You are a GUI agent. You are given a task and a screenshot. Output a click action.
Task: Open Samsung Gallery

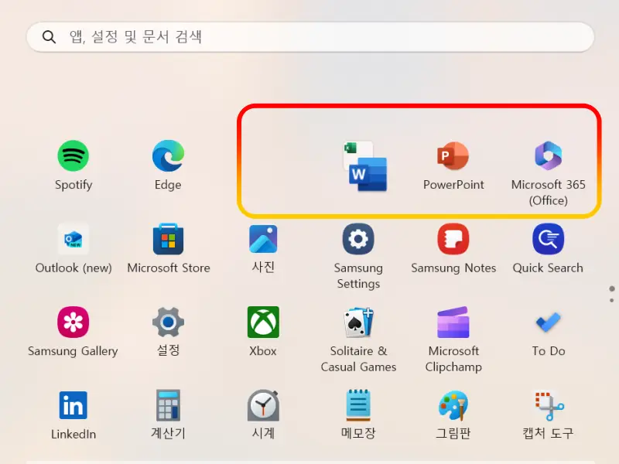point(74,322)
